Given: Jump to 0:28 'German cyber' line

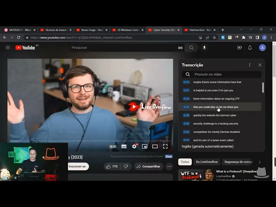Looking at the screenshot, I should coord(220,115).
